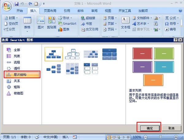Screen dimensions: 184x140
Task: Toggle Insert (插入) mode in status bar
Action: (x=66, y=137)
